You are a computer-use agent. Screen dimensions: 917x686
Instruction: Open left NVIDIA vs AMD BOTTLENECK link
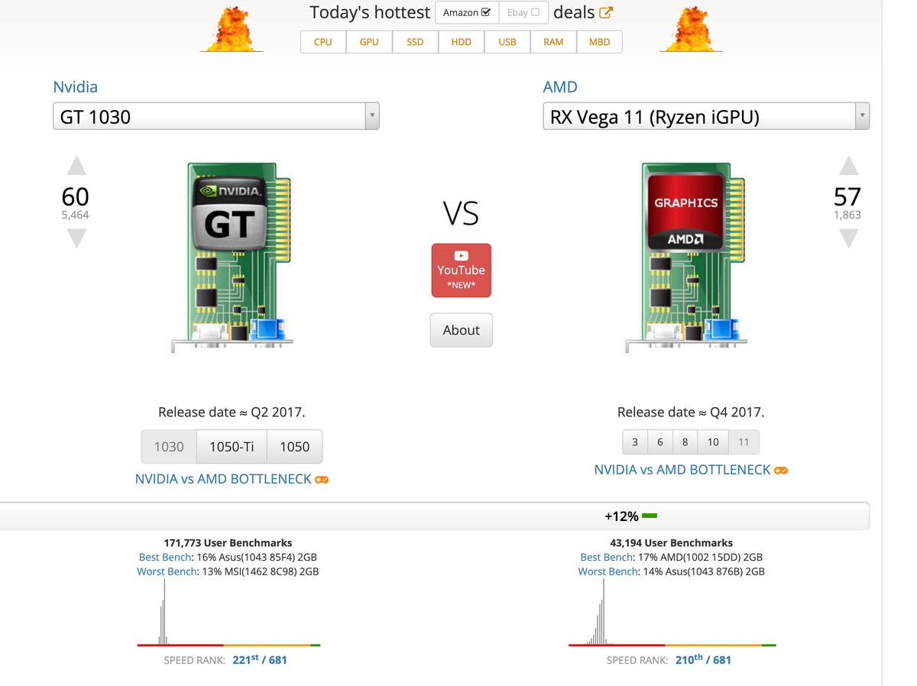coord(223,479)
